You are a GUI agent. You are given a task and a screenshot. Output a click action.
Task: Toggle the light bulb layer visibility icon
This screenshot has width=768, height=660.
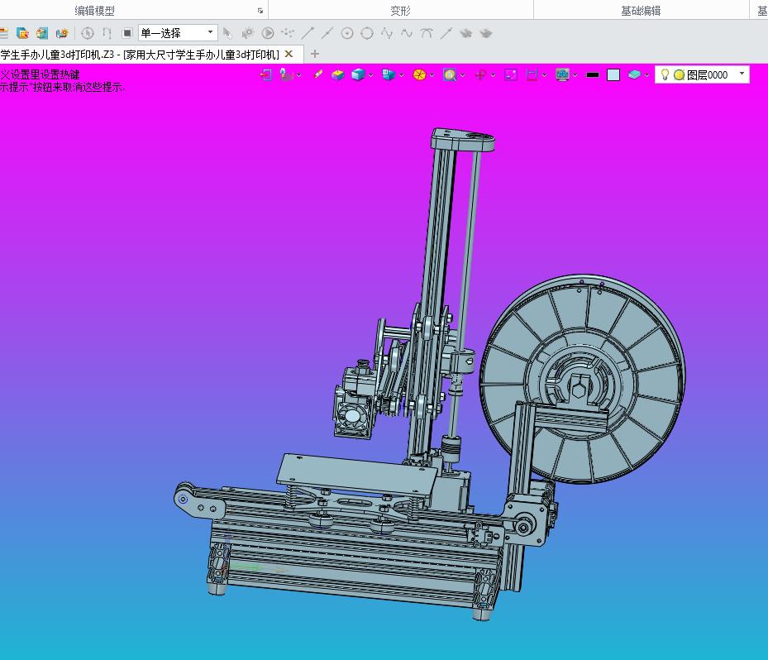665,74
